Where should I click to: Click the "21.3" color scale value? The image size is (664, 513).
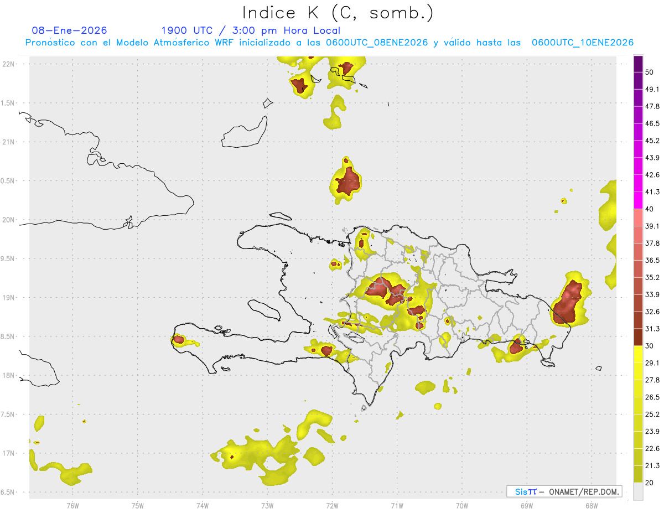pos(652,465)
